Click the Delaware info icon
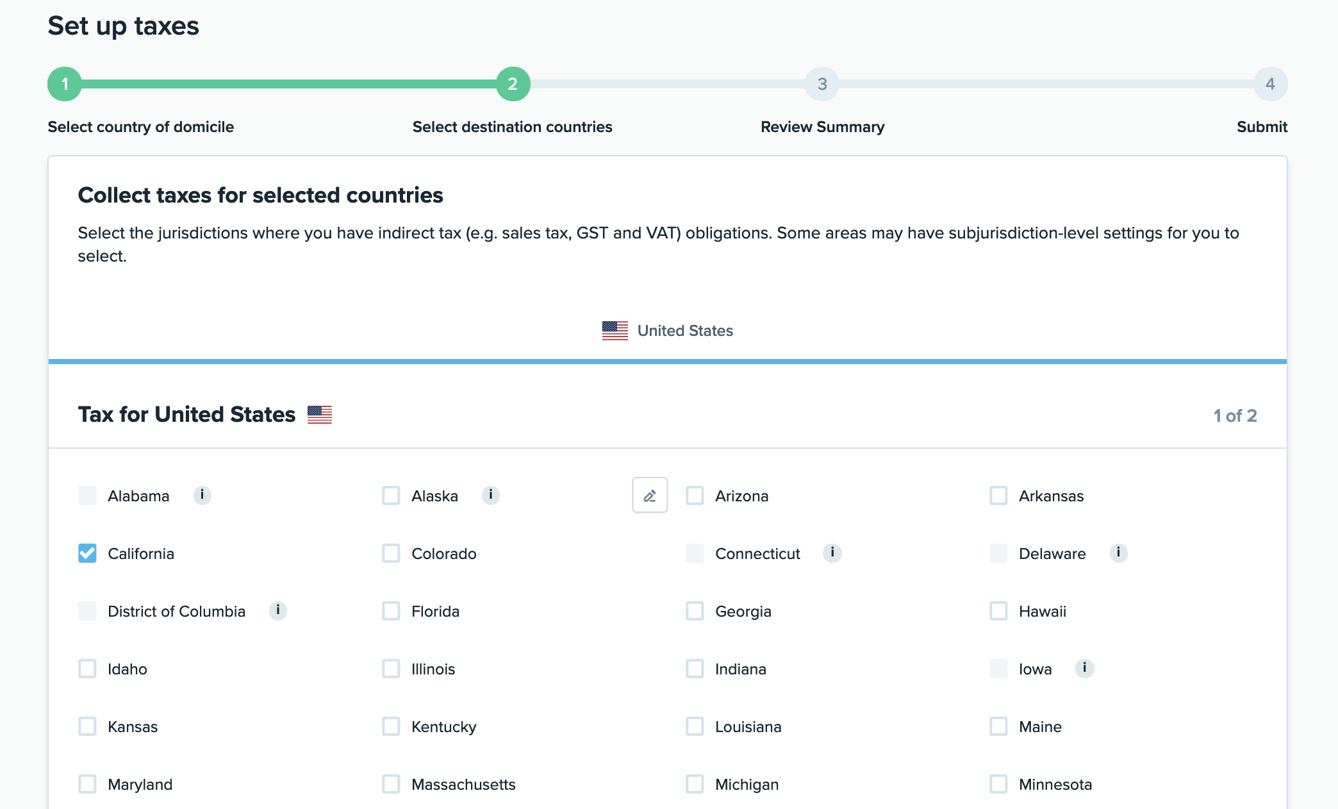The width and height of the screenshot is (1338, 809). 1118,553
